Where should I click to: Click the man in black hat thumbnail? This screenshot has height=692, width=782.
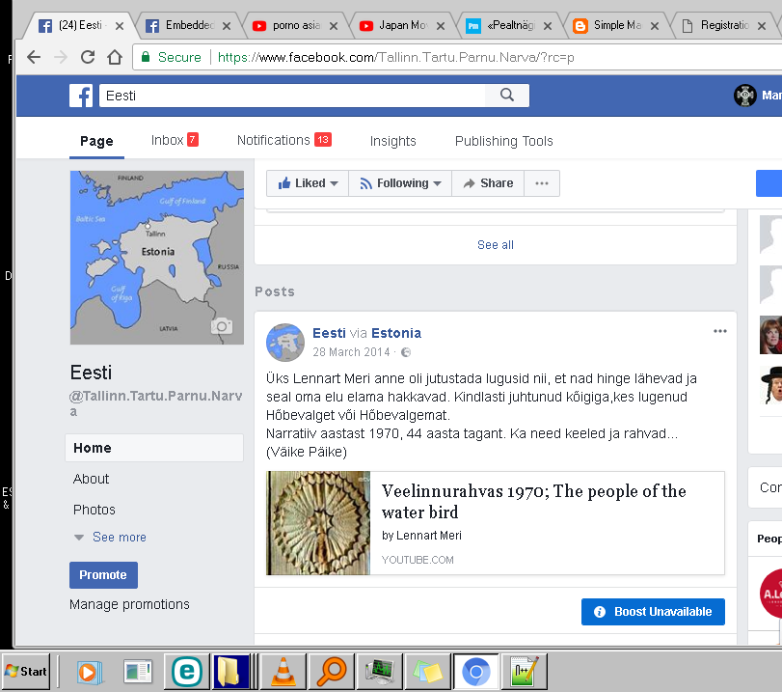pyautogui.click(x=771, y=385)
